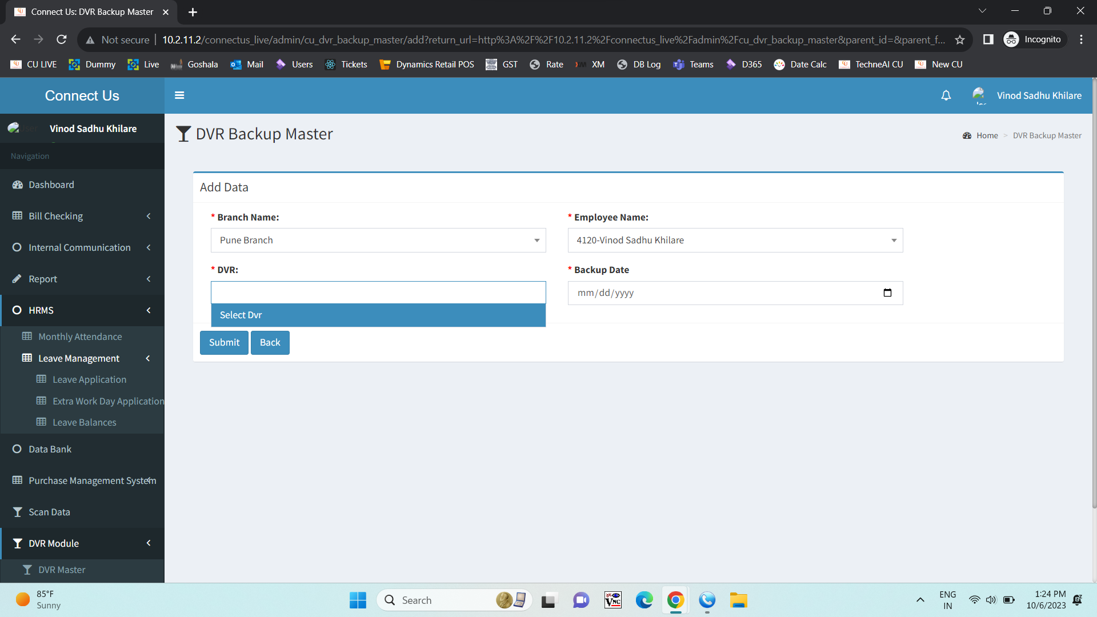Collapse the Leave Management submenu
This screenshot has height=617, width=1097.
[82, 358]
